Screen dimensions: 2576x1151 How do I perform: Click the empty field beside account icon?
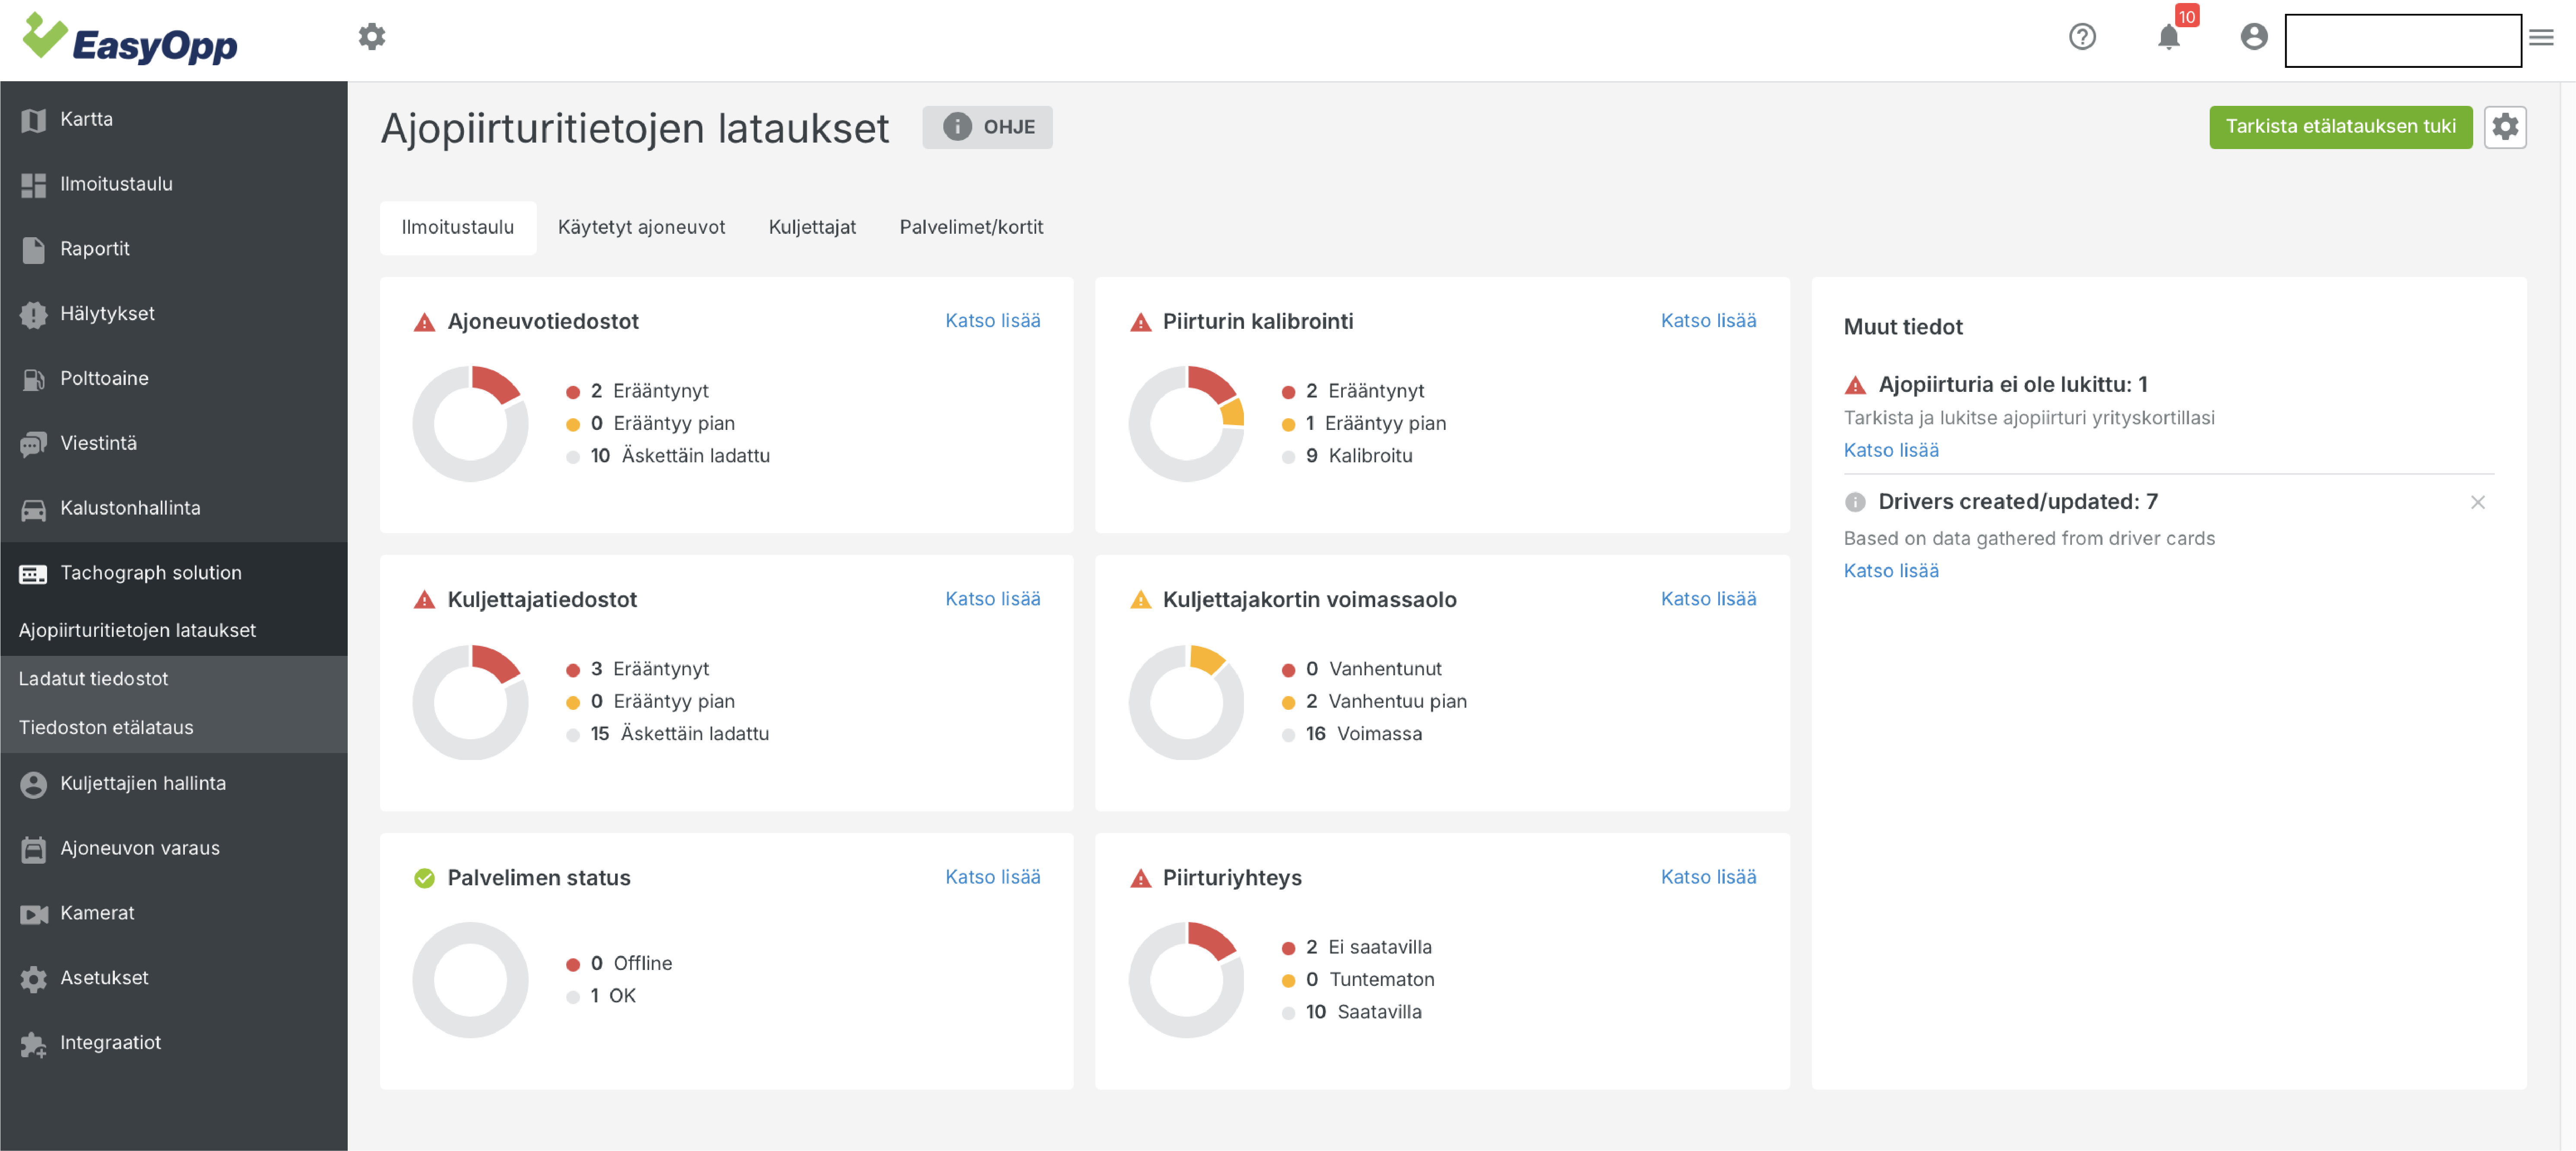tap(2402, 41)
